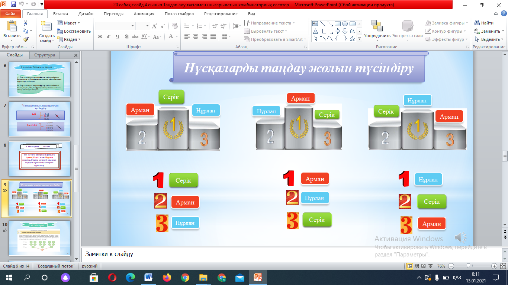The width and height of the screenshot is (508, 285).
Task: Select slide 10 thumbnail
Action: (x=39, y=237)
